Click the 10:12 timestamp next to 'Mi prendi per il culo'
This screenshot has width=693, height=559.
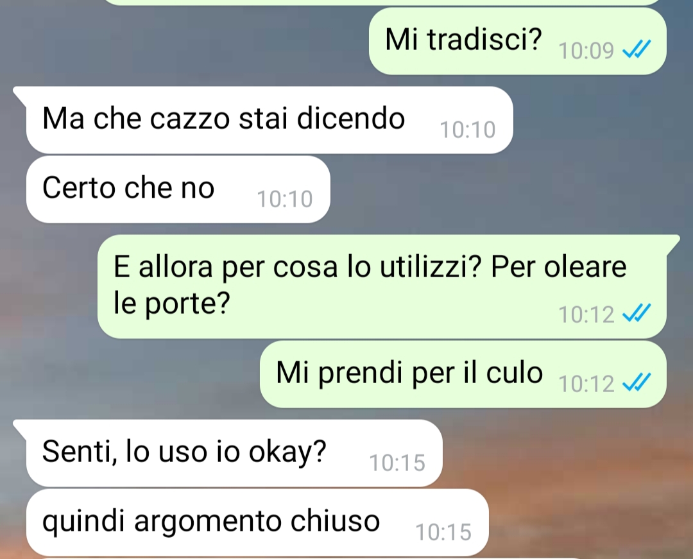(586, 384)
